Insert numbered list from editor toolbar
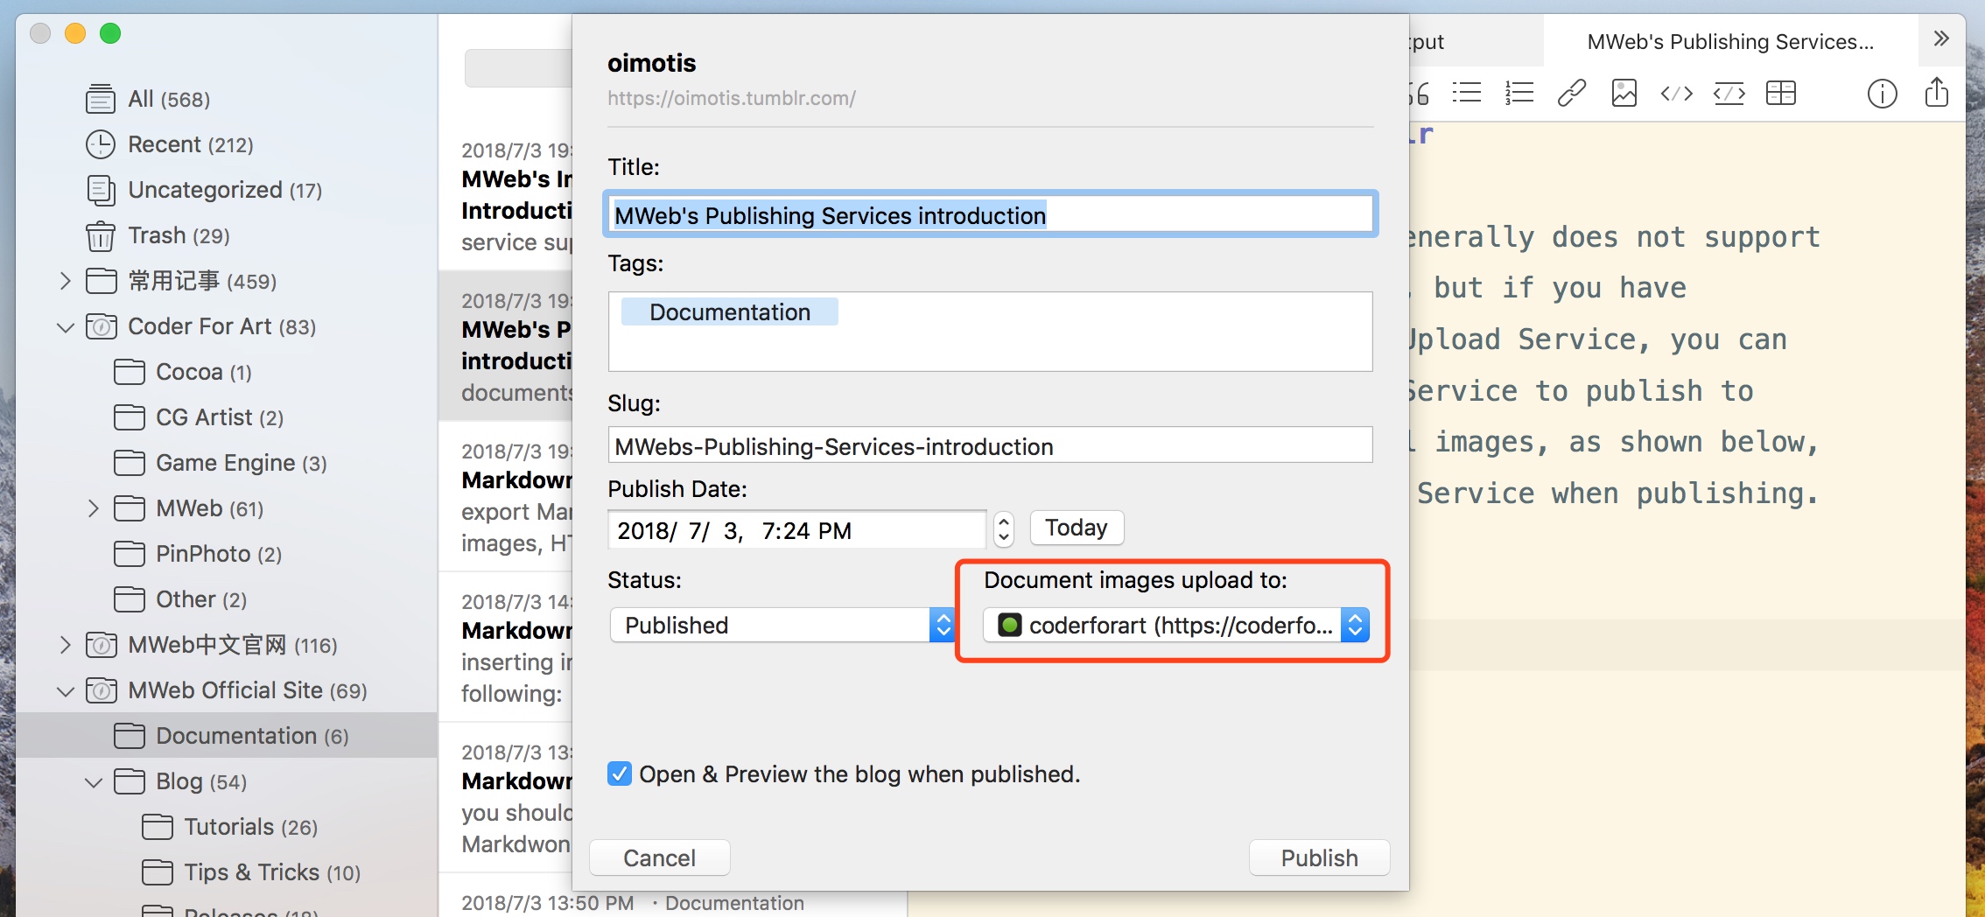1985x917 pixels. click(x=1519, y=93)
